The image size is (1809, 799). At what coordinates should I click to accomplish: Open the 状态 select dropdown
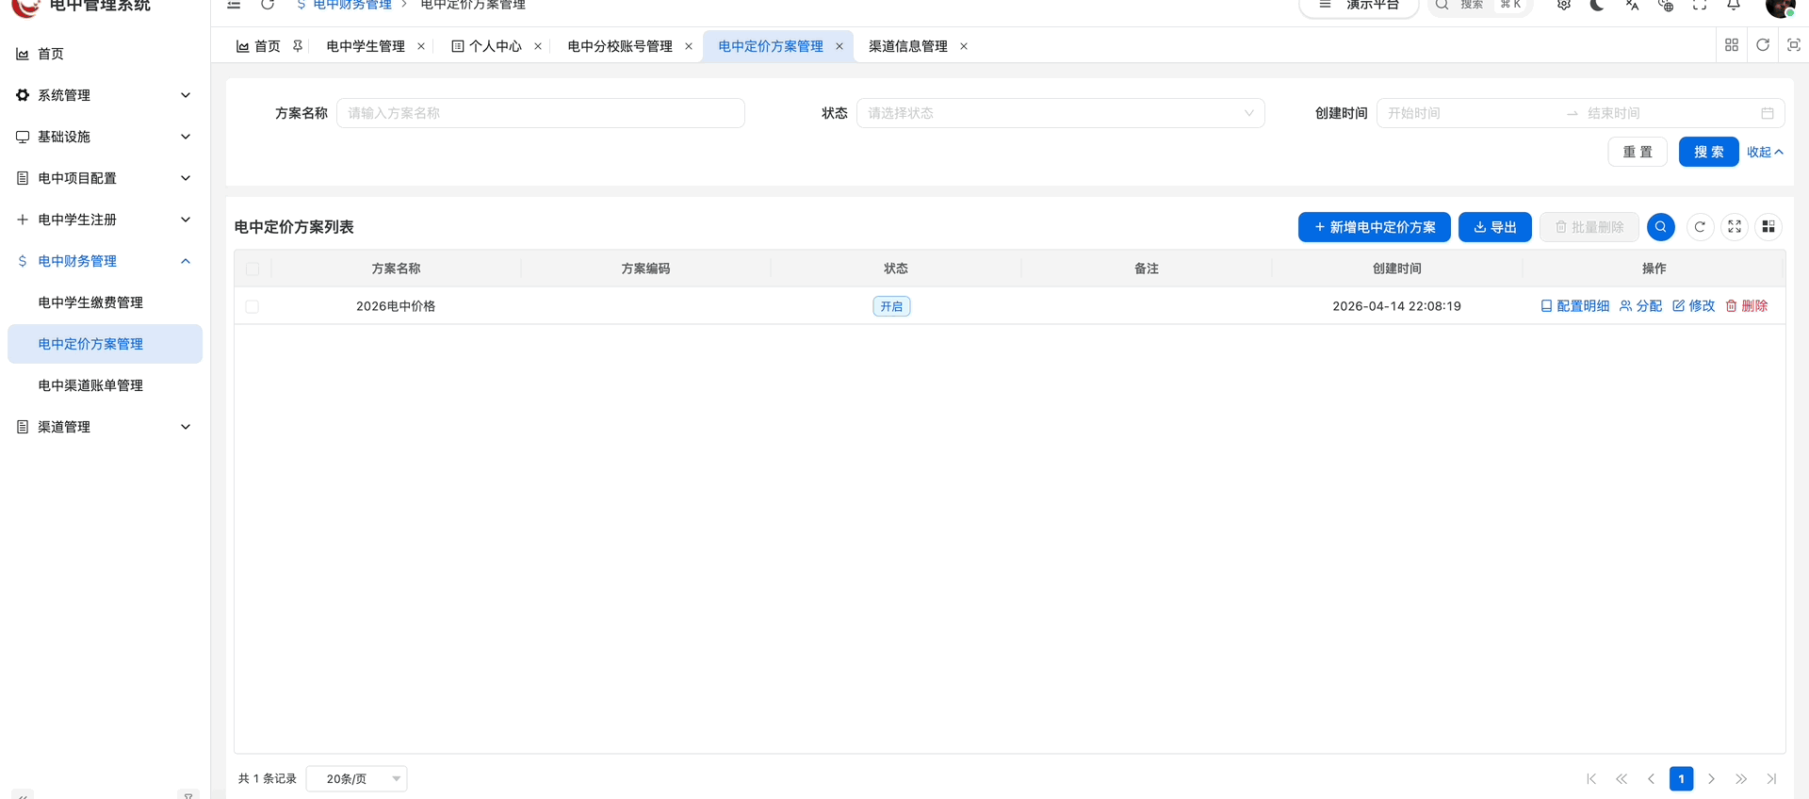[x=1061, y=113]
